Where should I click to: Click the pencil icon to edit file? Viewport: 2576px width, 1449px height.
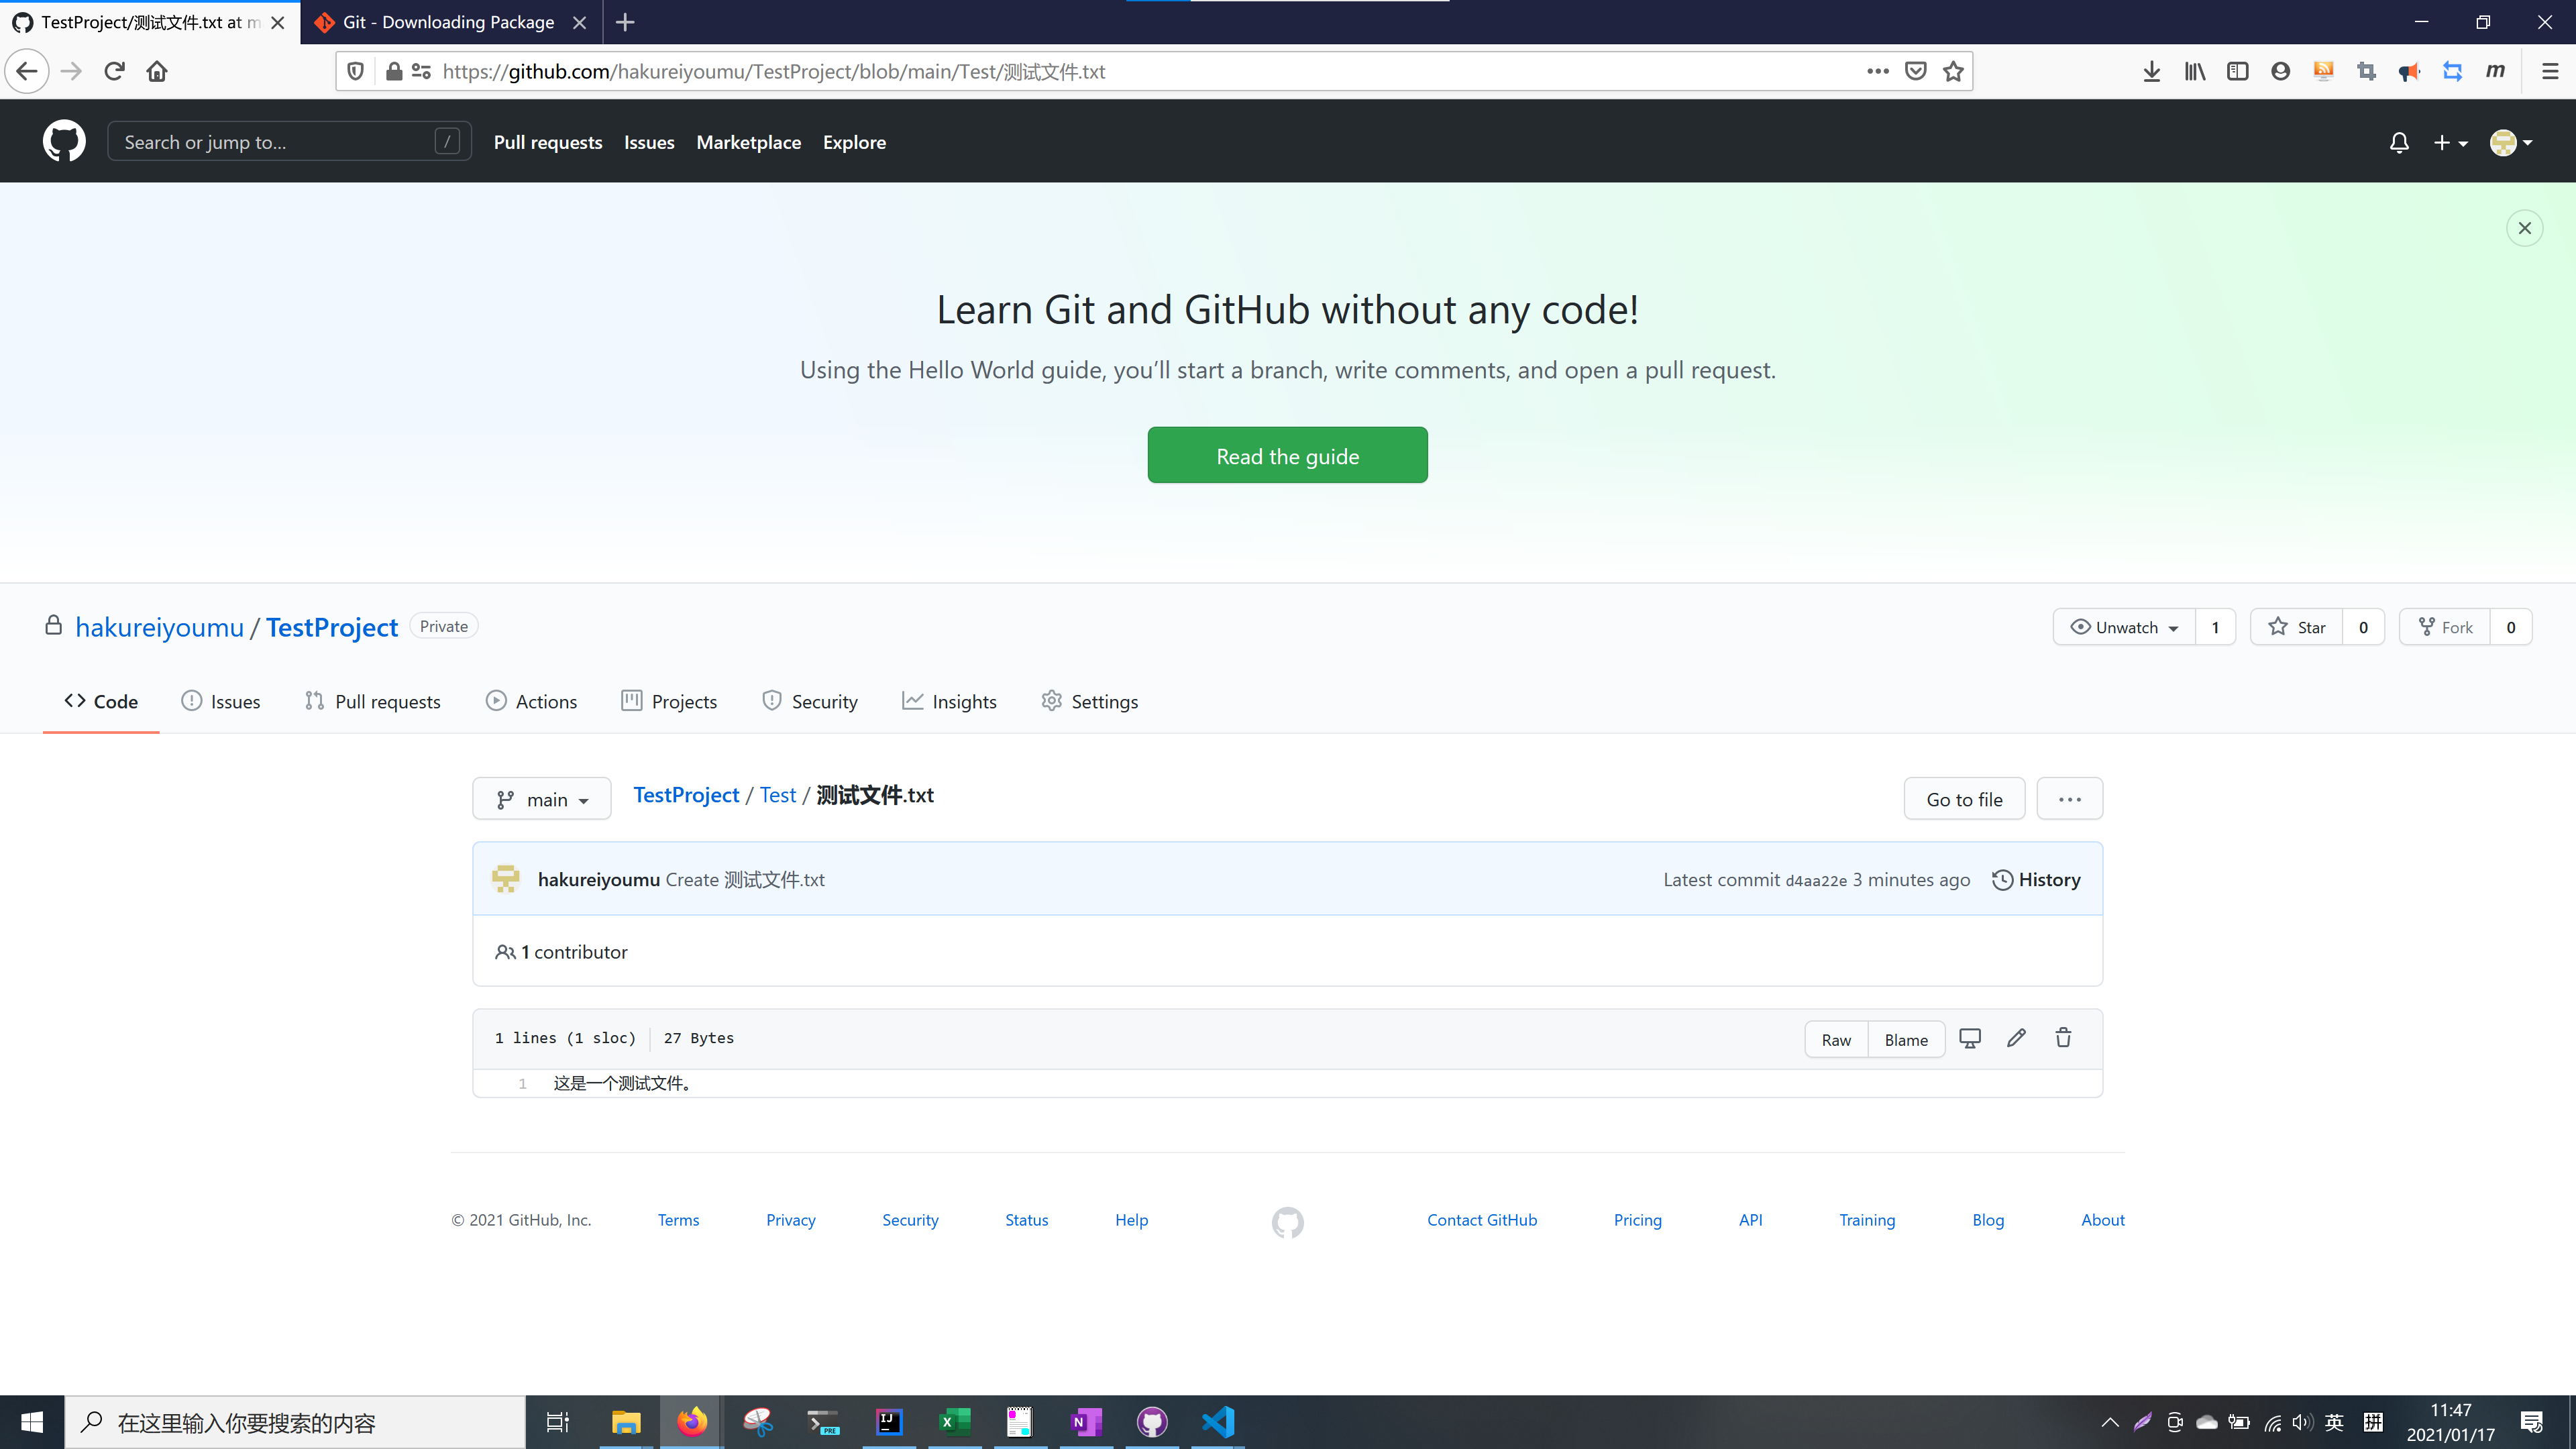2016,1038
